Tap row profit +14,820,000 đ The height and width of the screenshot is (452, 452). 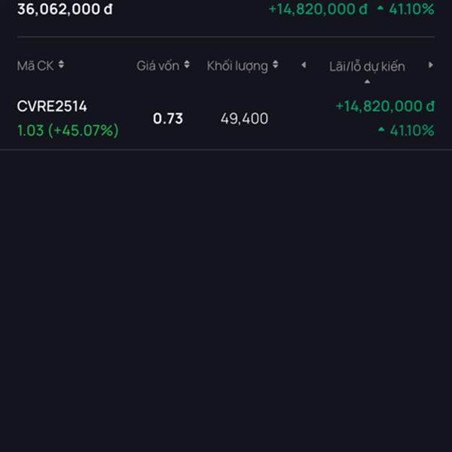point(385,106)
